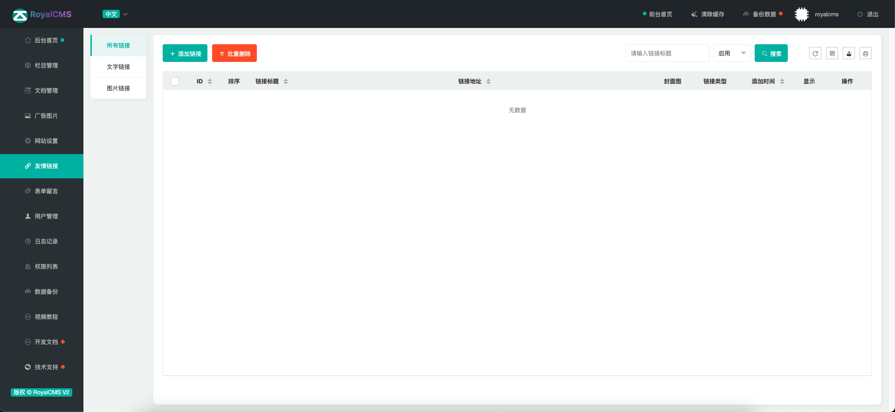Click the export table icon

[848, 54]
